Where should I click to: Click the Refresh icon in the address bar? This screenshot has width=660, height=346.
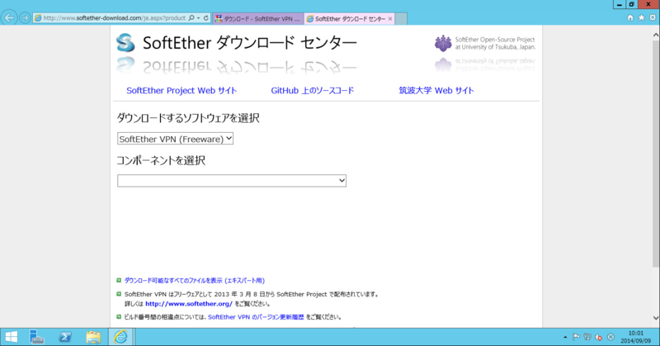tap(205, 18)
